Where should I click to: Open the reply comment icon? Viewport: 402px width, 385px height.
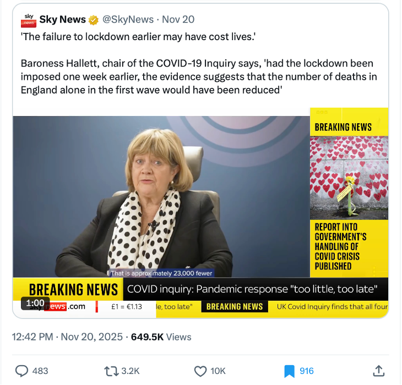click(22, 371)
